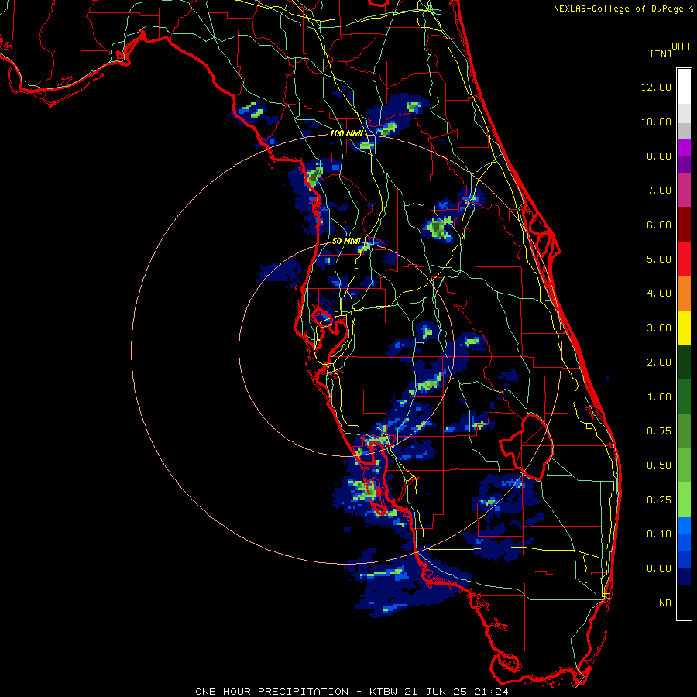This screenshot has width=697, height=697.
Task: Select the orange swatch beside 4.00
Action: coord(684,294)
